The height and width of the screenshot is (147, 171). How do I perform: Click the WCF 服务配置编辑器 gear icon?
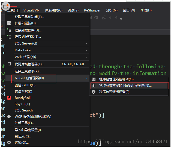pyautogui.click(x=9, y=117)
